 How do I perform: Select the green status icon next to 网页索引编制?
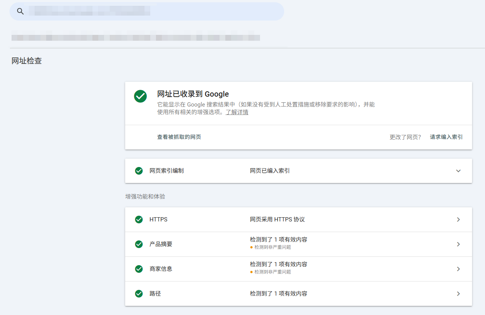138,170
